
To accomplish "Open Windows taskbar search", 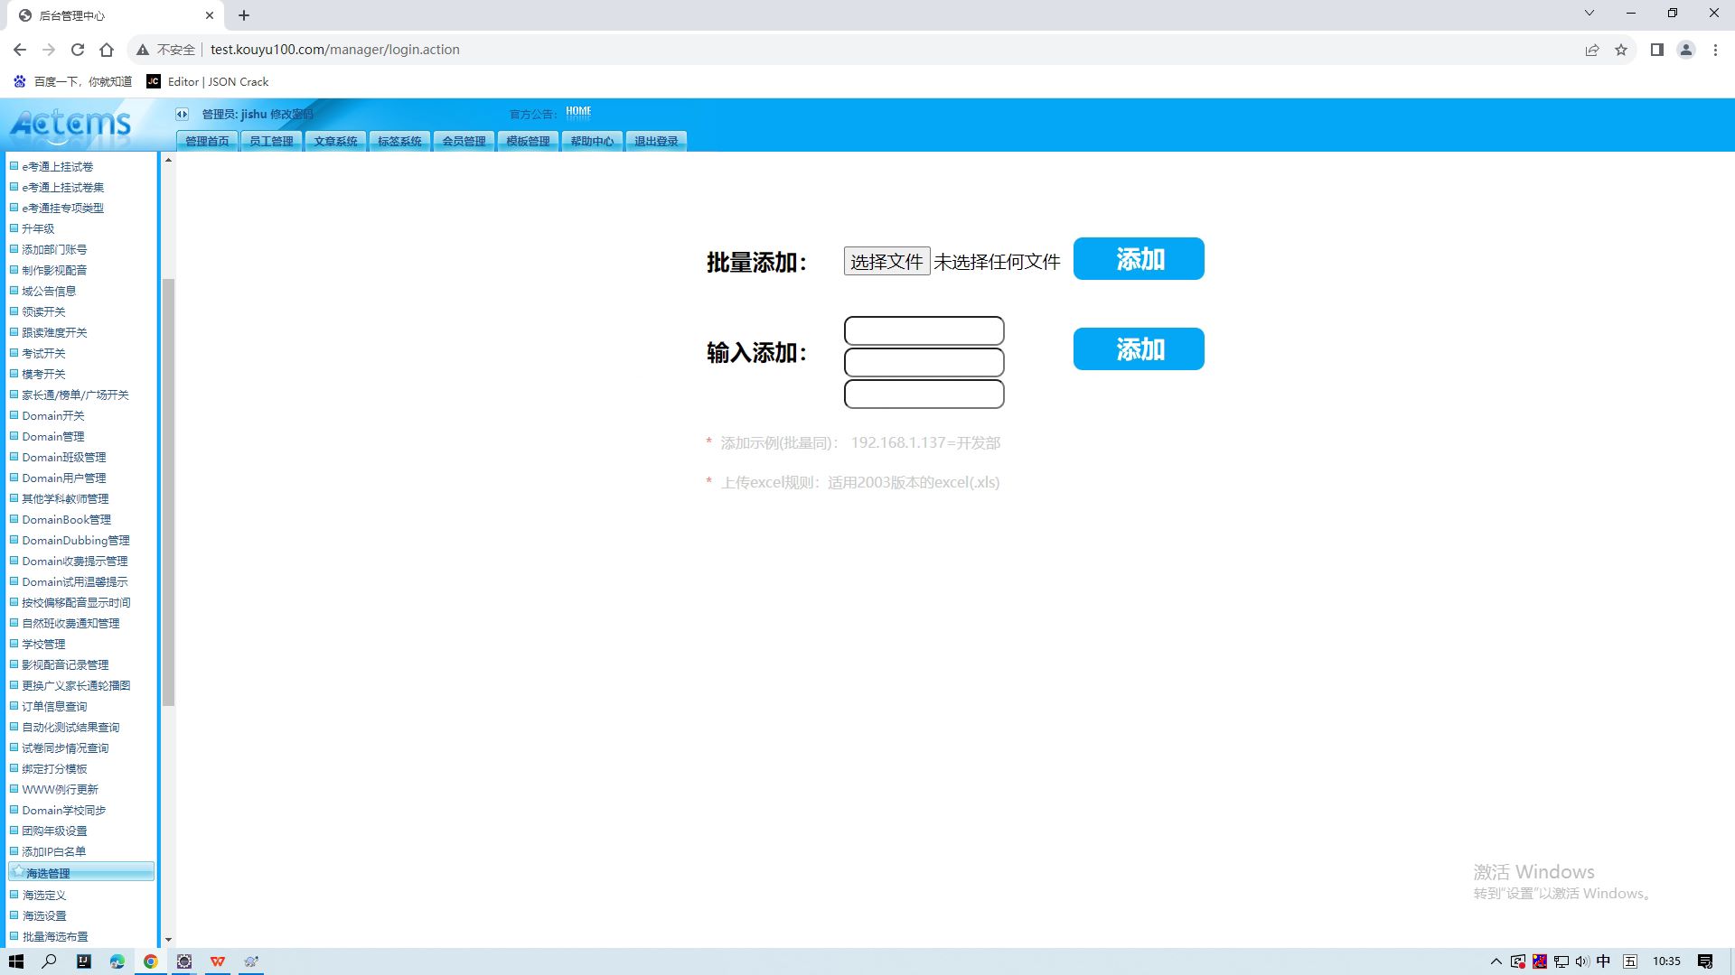I will click(50, 961).
